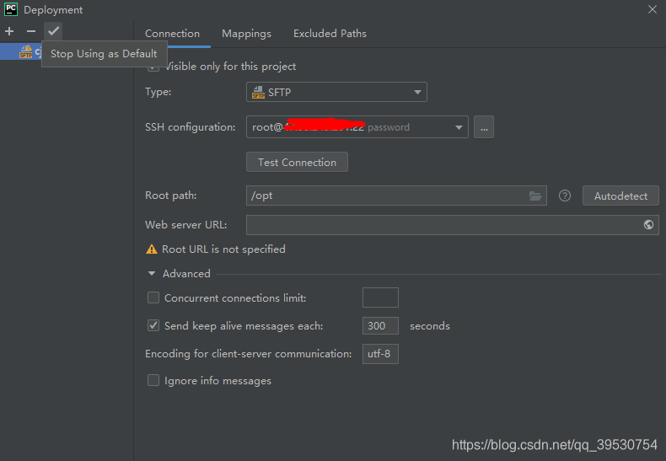Open the SSH configuration dropdown
Viewport: 666px width, 461px height.
(x=357, y=127)
